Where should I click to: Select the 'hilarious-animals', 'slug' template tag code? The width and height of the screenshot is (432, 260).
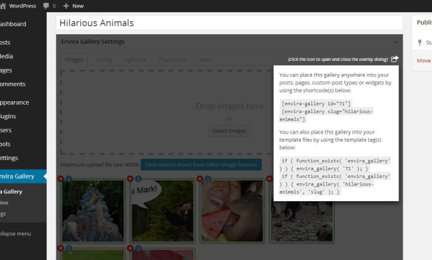[x=335, y=184]
